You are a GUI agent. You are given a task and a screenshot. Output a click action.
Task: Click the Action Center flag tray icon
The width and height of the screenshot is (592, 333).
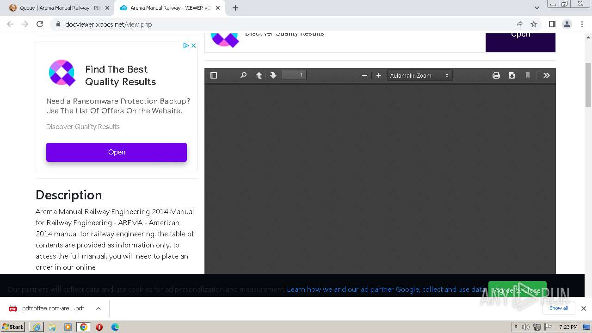547,327
